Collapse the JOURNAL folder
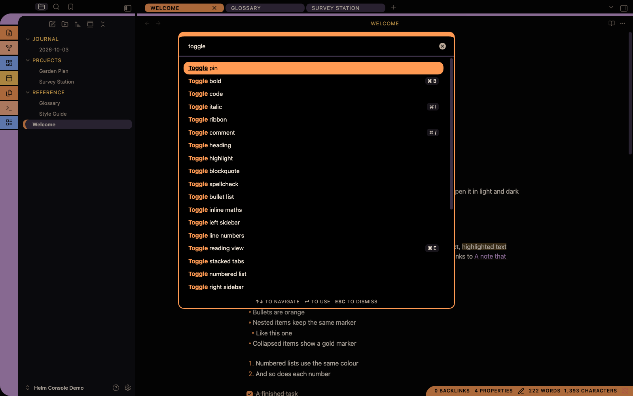The height and width of the screenshot is (396, 633). point(28,39)
